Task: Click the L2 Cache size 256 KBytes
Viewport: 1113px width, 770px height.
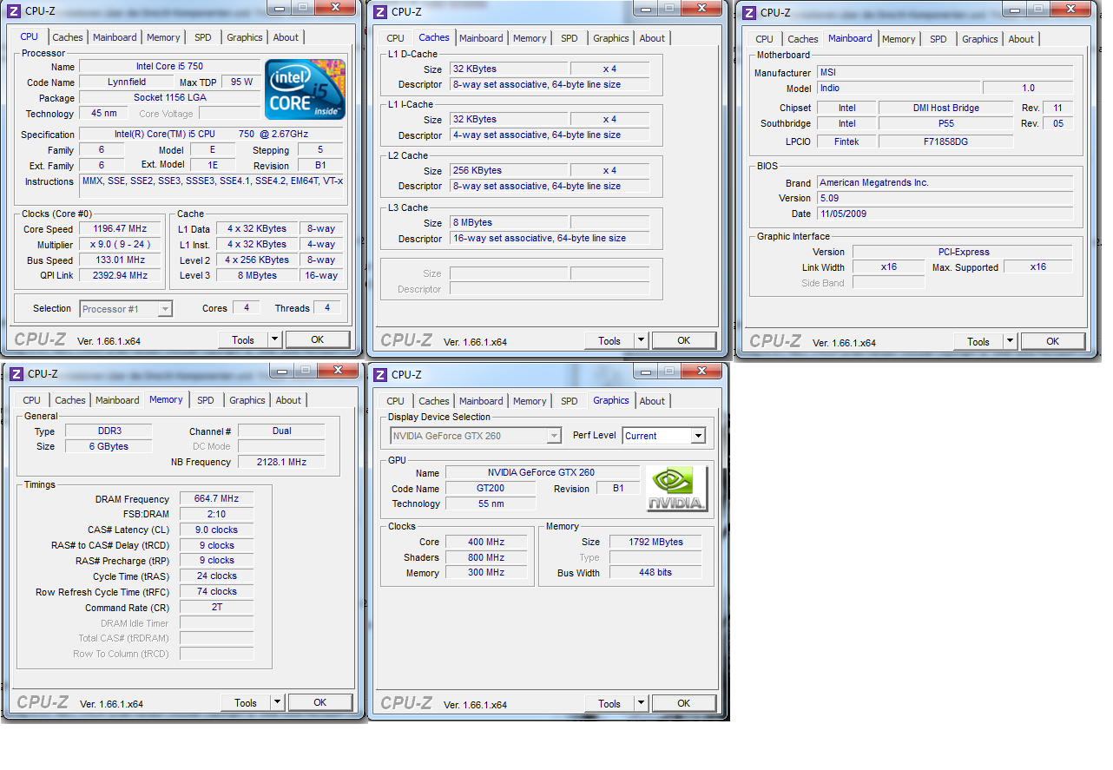Action: coord(509,170)
